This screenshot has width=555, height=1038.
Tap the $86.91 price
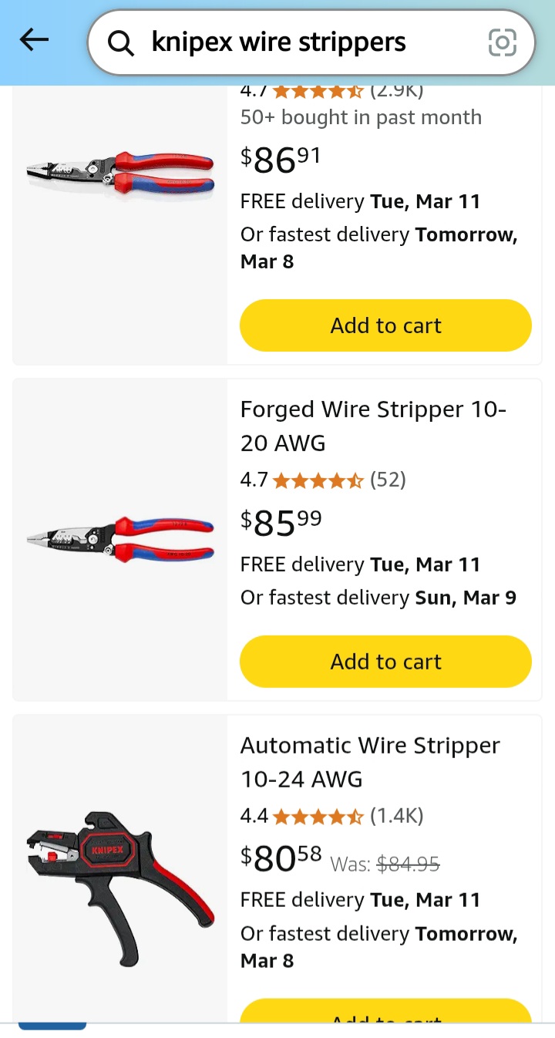[x=281, y=160]
